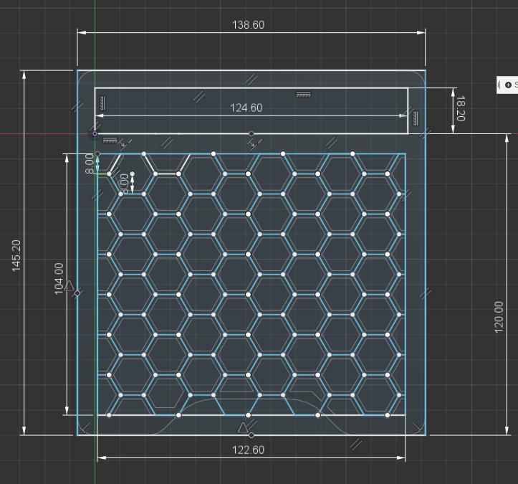
Task: Select midpoint node on the outer bottom edge
Action: click(251, 435)
